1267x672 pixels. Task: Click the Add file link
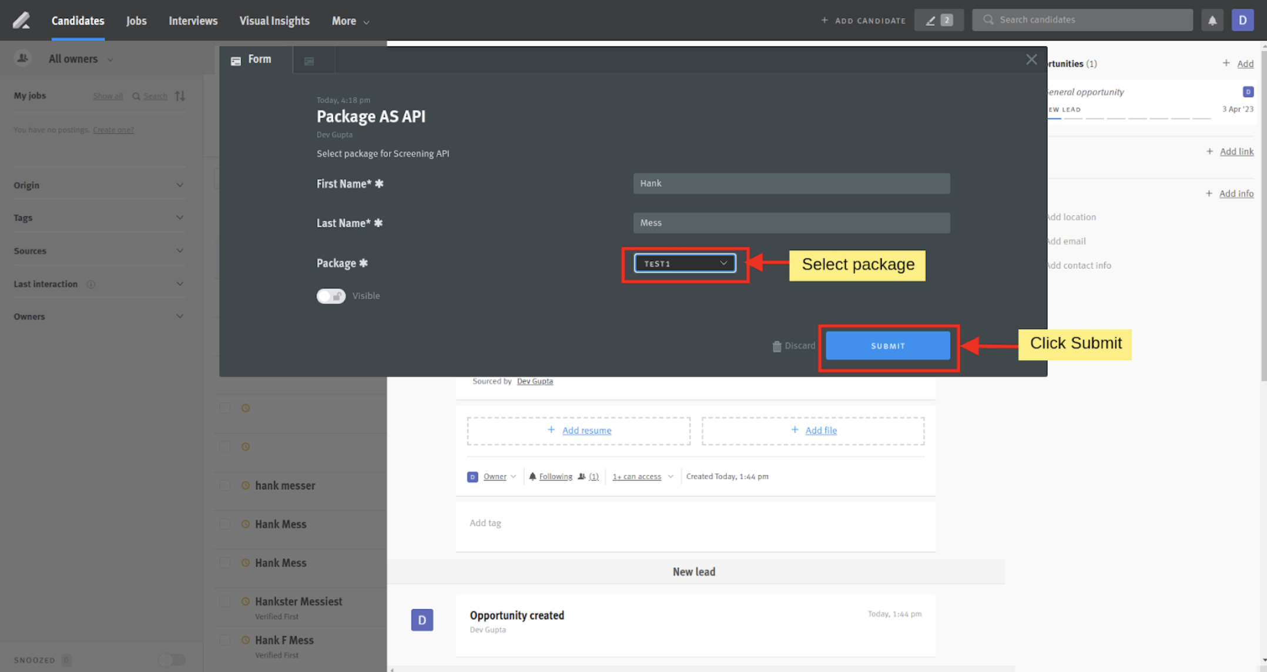point(821,431)
